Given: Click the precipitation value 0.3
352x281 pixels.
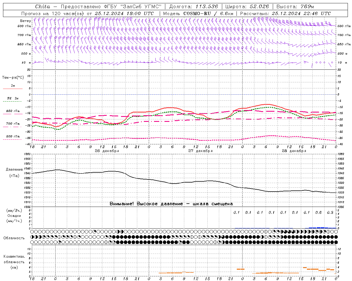Looking at the screenshot, I should pos(330,212).
